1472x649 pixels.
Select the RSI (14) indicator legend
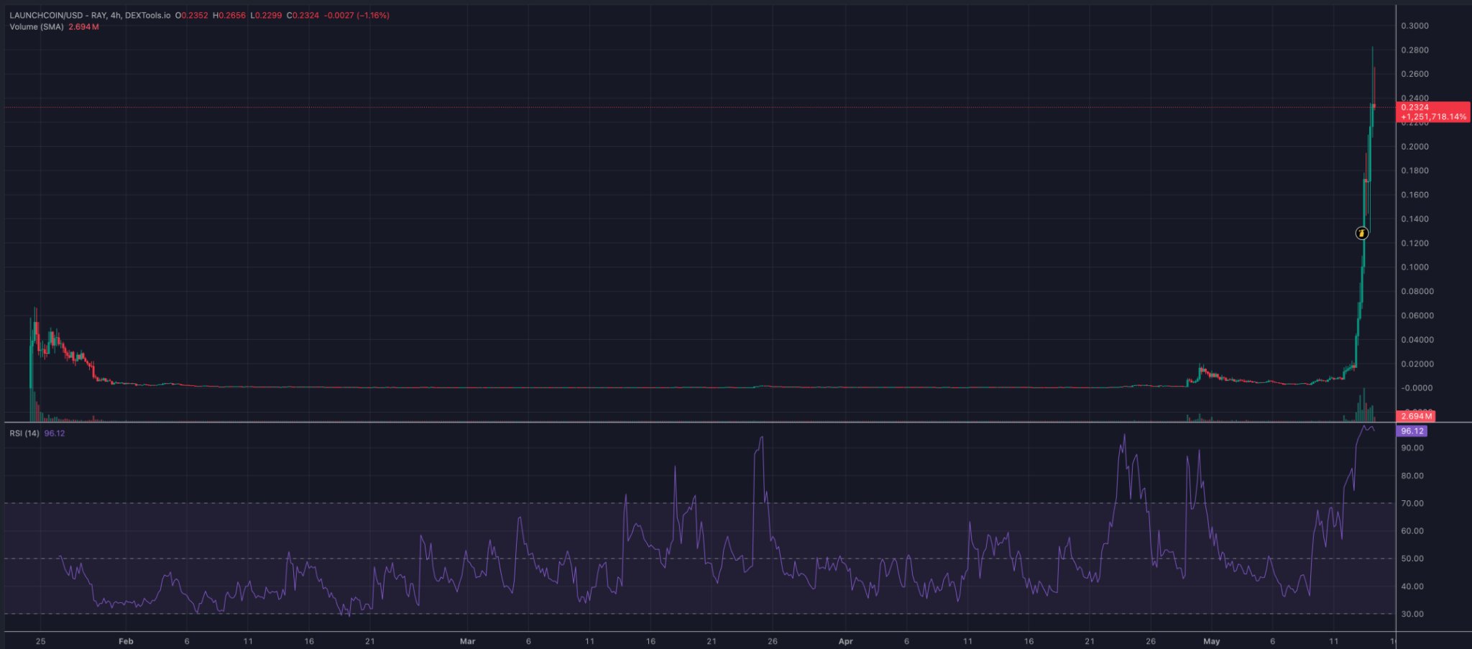point(24,433)
